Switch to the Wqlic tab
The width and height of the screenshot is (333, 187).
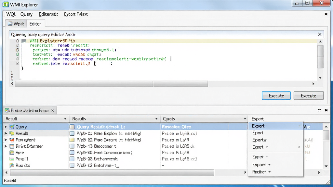coord(16,24)
